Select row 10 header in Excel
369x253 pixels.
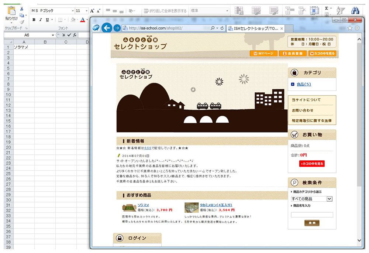pyautogui.click(x=8, y=95)
